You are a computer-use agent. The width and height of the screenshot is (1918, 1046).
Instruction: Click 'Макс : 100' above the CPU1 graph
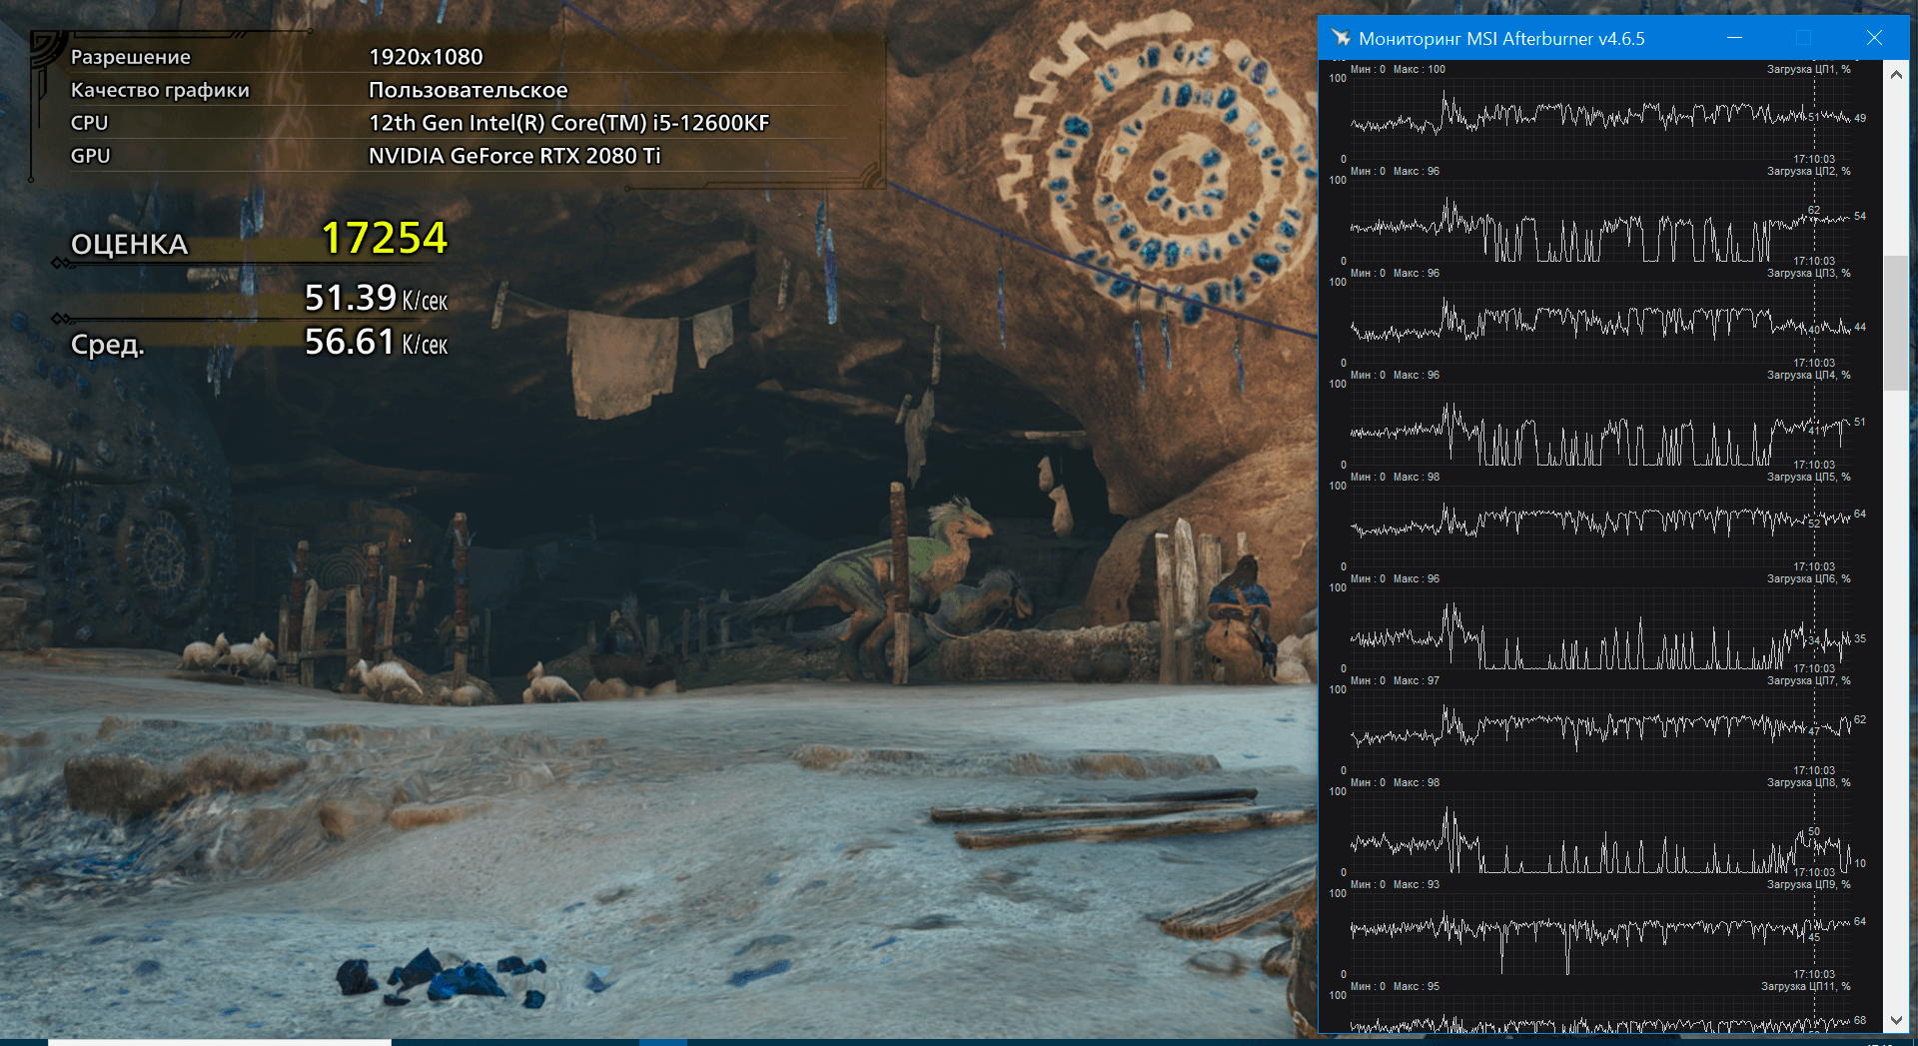tap(1420, 69)
